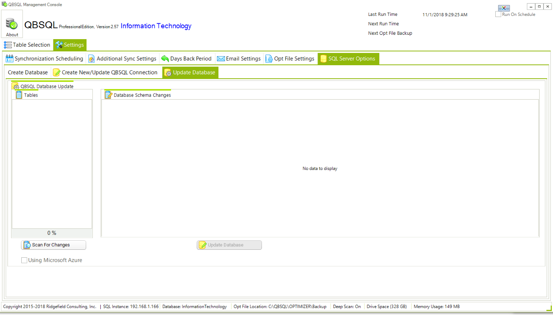Open the Create Database sub-tab
553x315 pixels.
point(28,73)
